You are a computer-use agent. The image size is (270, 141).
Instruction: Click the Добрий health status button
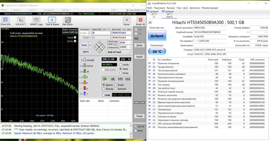coord(157,36)
